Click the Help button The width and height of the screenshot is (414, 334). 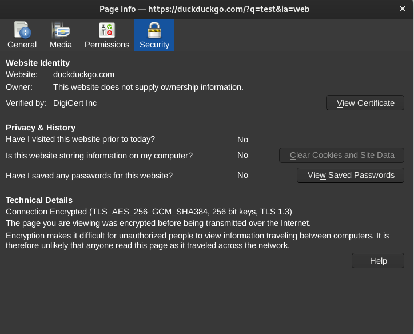[378, 261]
